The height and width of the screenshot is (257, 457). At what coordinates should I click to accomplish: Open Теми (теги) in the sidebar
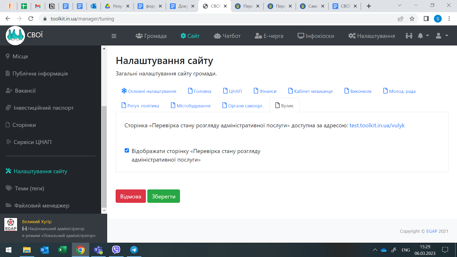(x=29, y=188)
